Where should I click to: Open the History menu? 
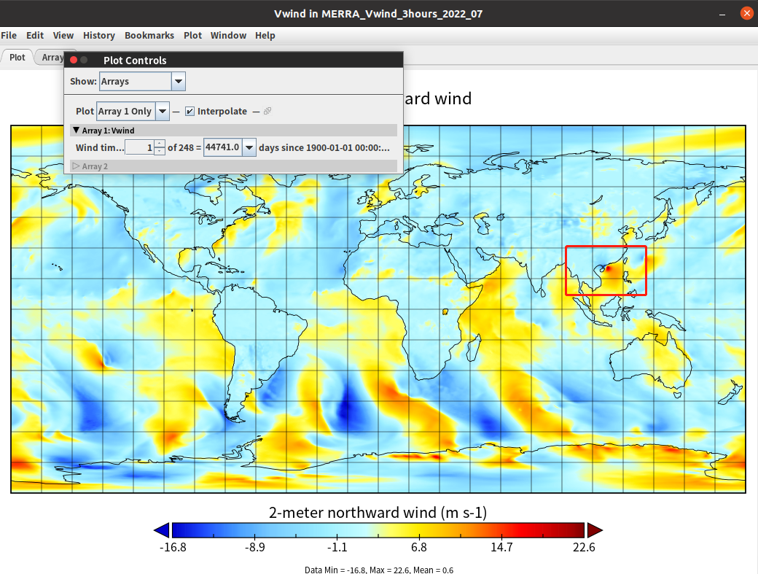click(x=98, y=35)
